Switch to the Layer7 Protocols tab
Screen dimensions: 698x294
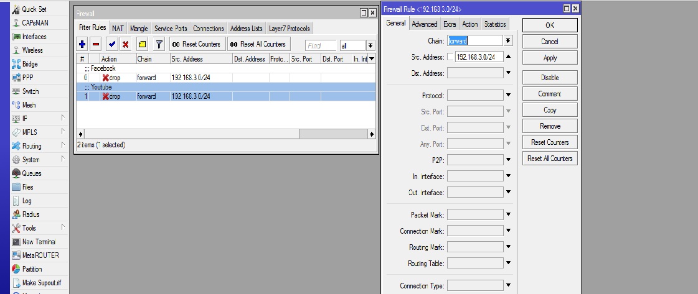pos(290,29)
